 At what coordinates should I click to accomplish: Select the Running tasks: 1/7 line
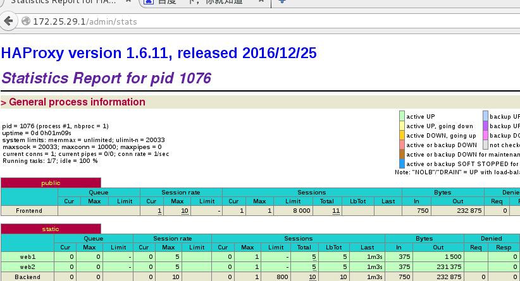50,161
